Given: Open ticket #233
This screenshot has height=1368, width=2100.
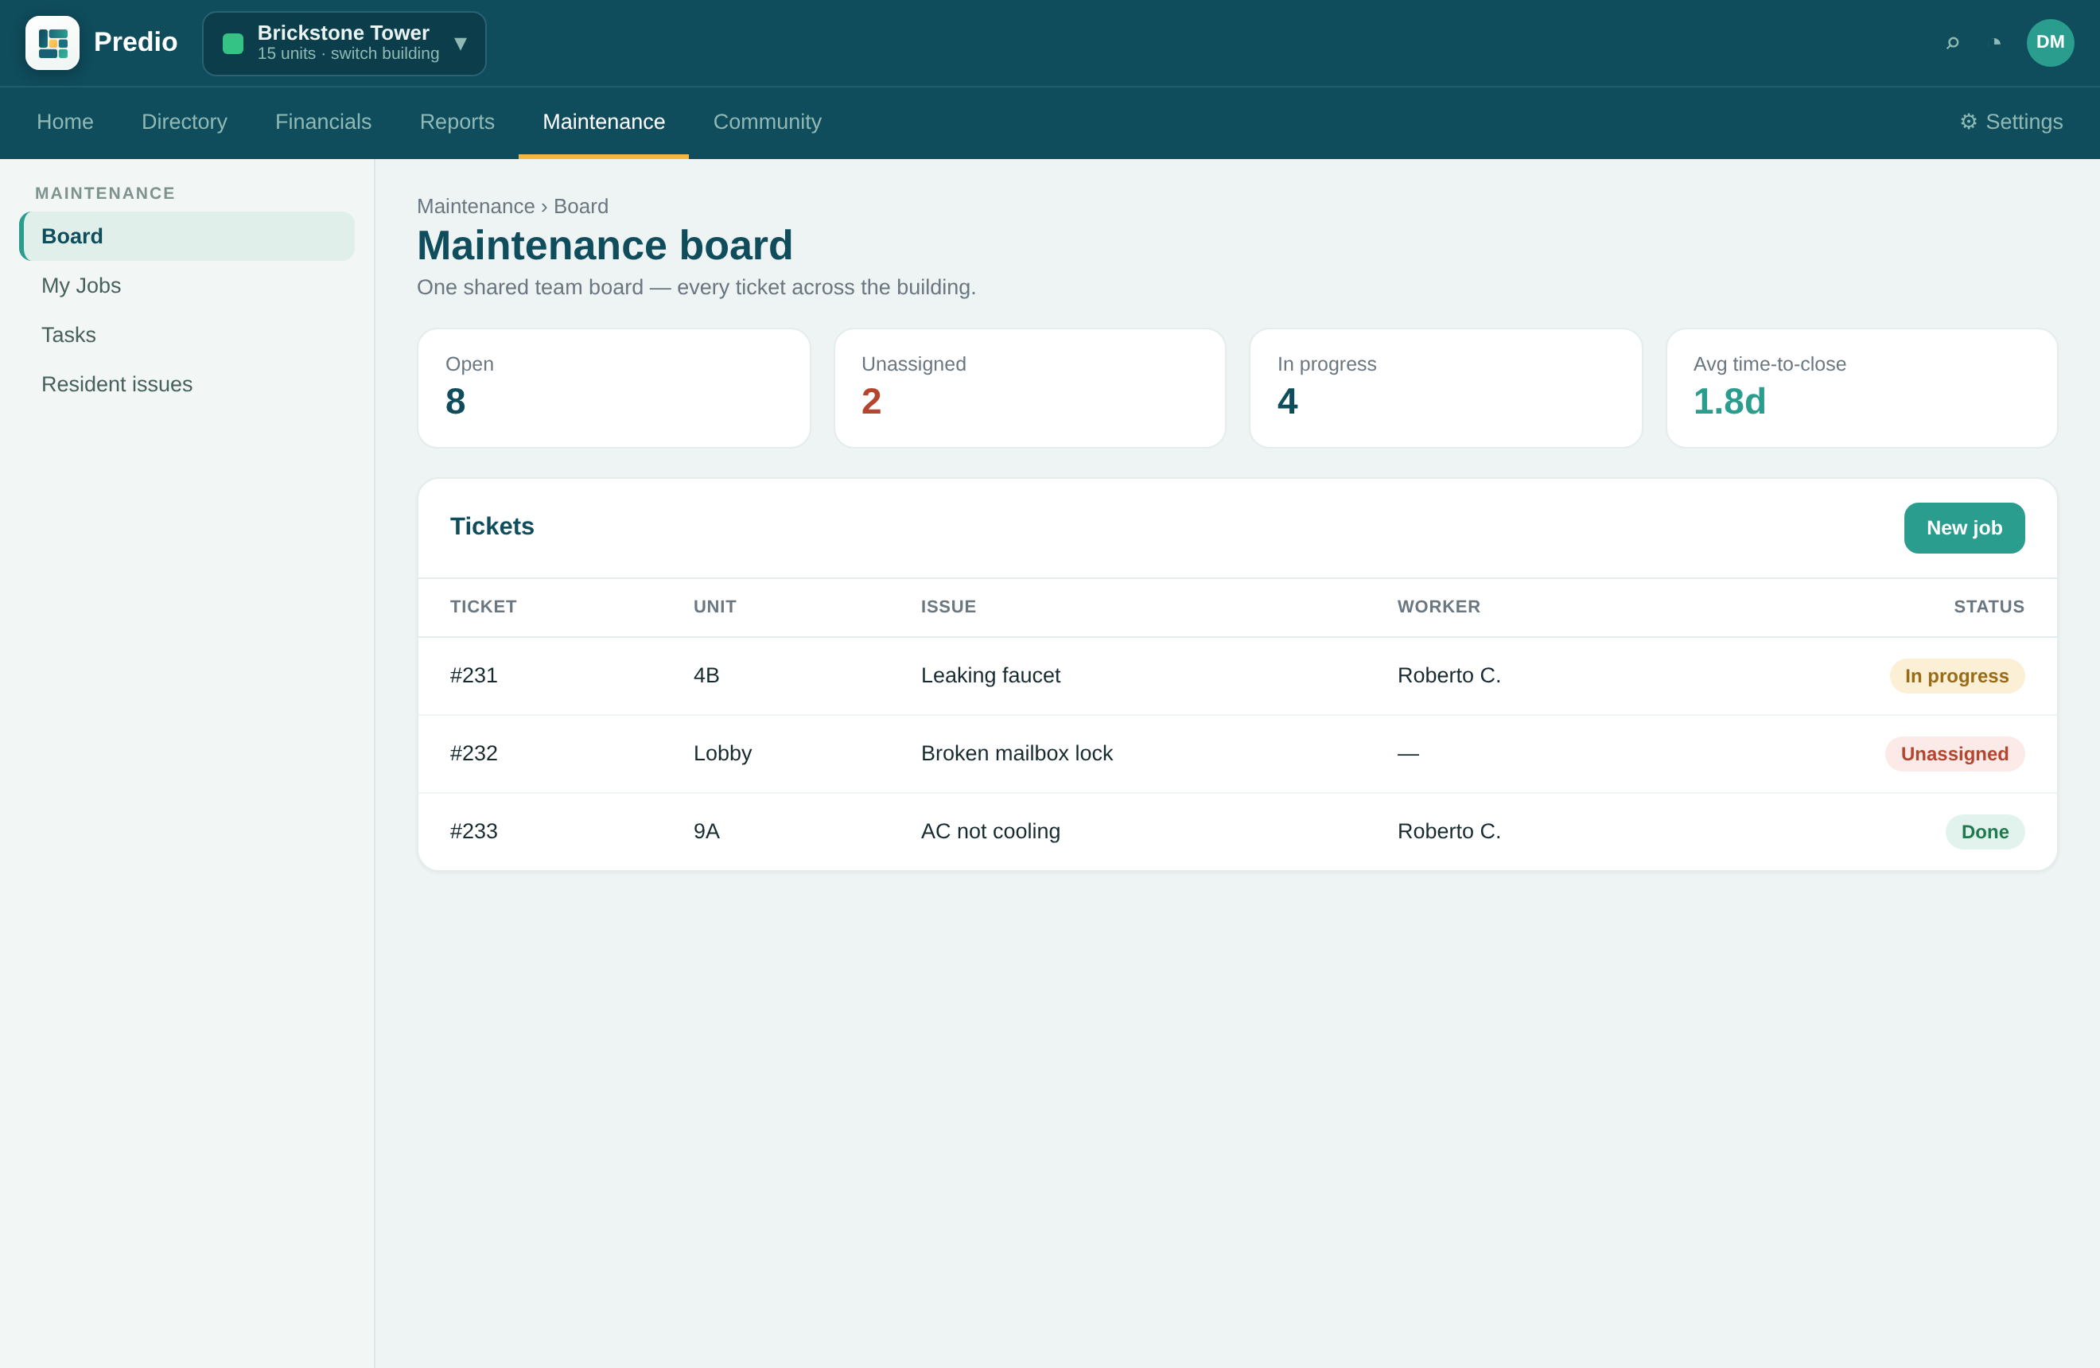Looking at the screenshot, I should pos(474,832).
